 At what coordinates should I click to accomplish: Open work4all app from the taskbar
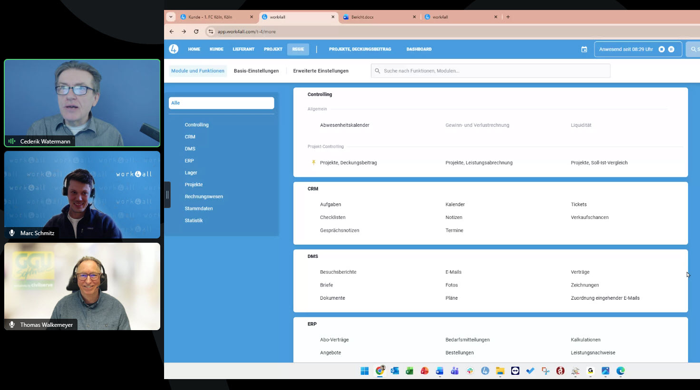point(485,371)
